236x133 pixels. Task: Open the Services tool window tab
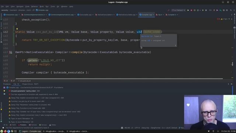pos(43,125)
